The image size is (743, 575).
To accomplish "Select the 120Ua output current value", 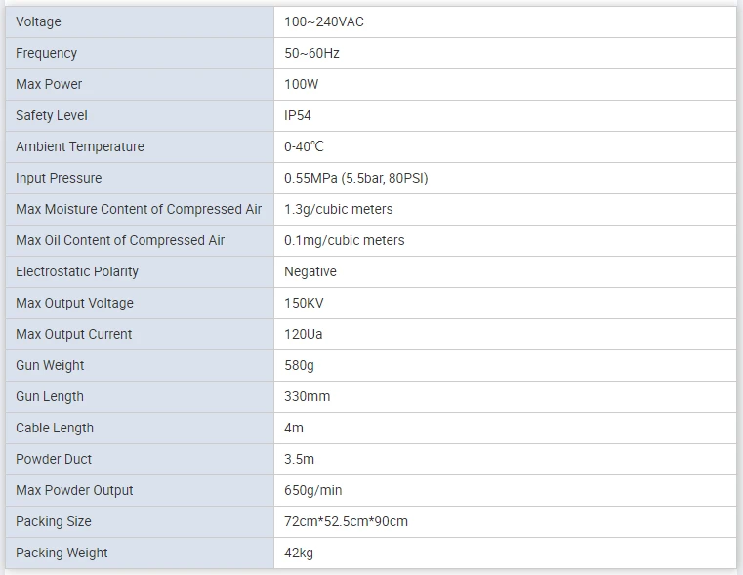I will (x=304, y=335).
